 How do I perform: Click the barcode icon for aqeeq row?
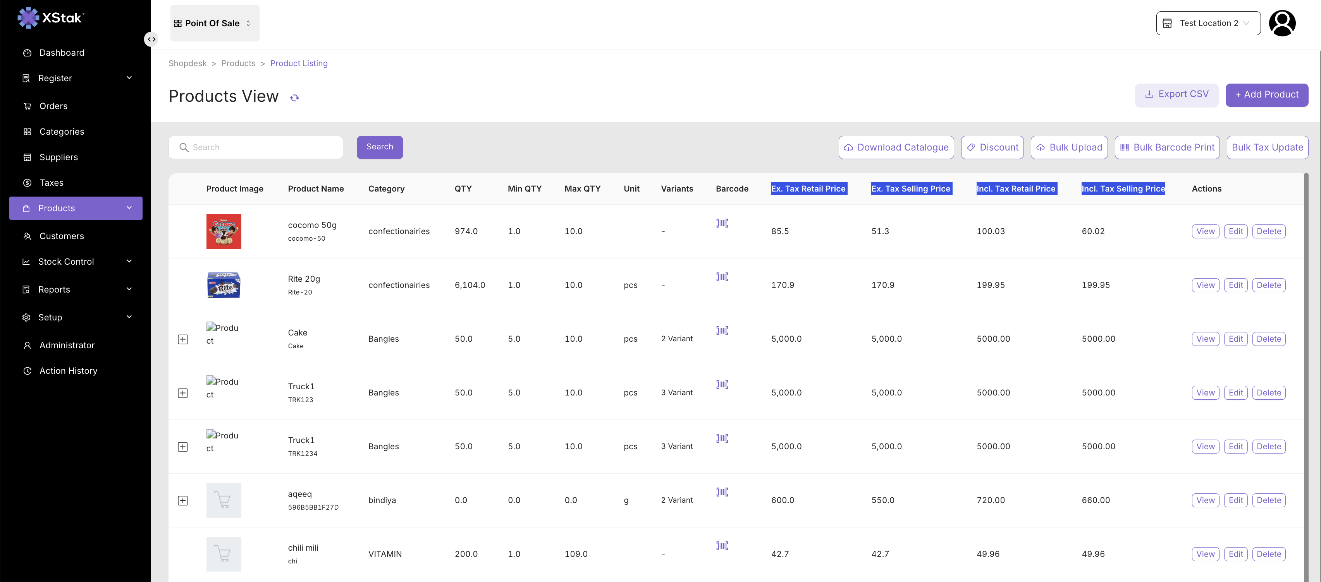pyautogui.click(x=722, y=492)
